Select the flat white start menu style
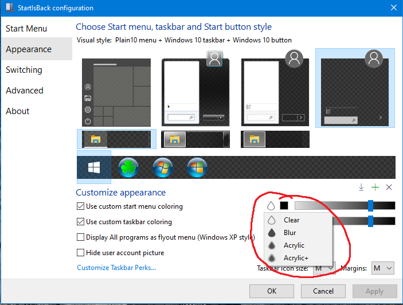 pyautogui.click(x=275, y=89)
